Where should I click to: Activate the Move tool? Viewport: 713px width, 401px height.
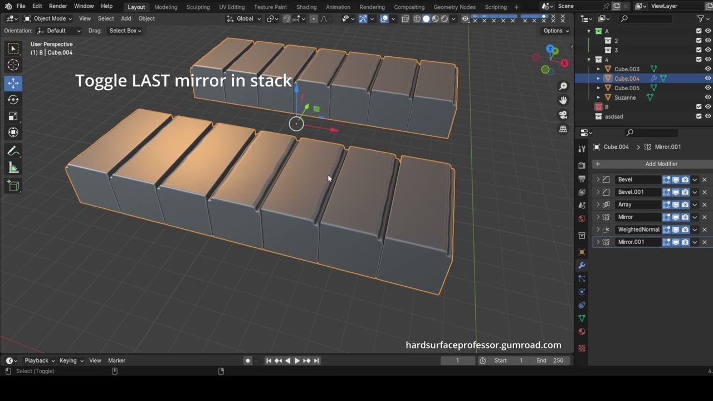13,83
